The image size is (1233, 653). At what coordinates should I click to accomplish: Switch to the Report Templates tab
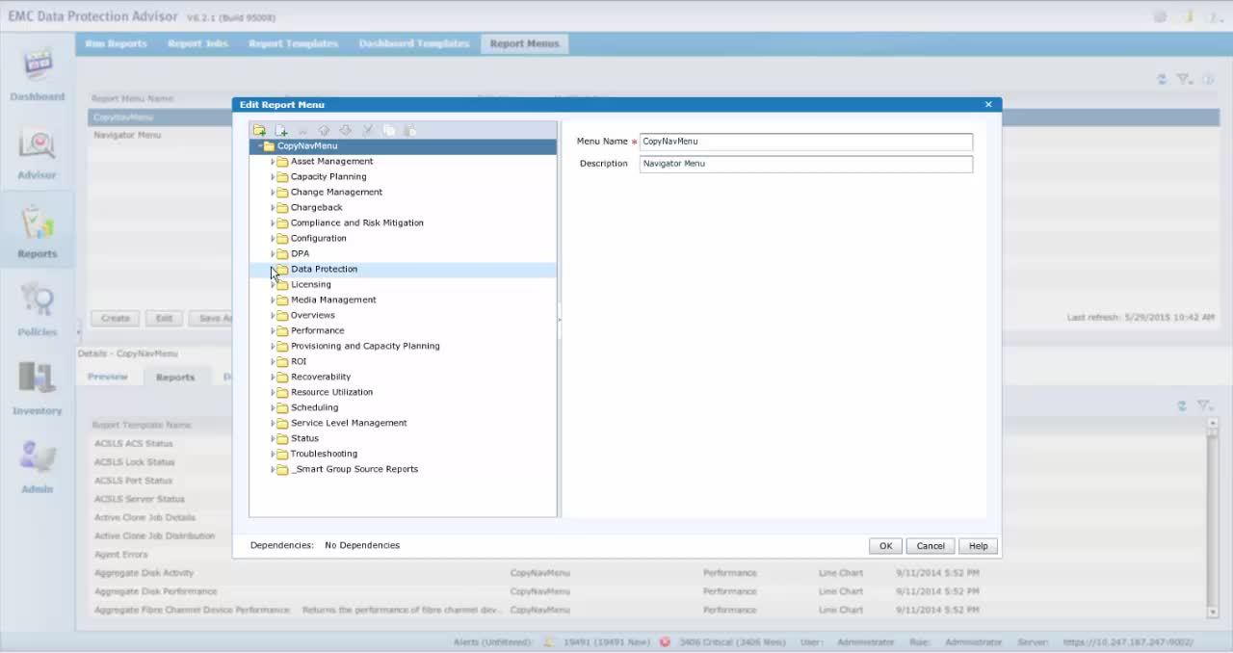pyautogui.click(x=293, y=43)
